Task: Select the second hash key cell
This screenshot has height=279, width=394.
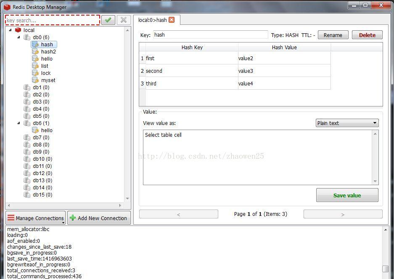Action: (x=192, y=71)
